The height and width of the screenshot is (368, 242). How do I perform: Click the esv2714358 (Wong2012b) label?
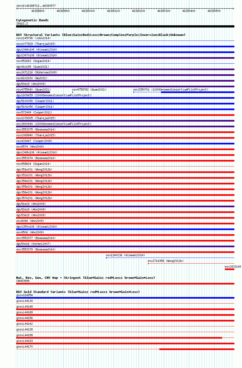pos(166,261)
